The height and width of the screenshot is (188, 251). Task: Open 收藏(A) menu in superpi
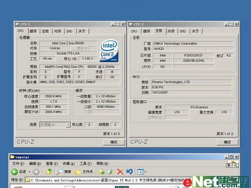tap(69, 163)
